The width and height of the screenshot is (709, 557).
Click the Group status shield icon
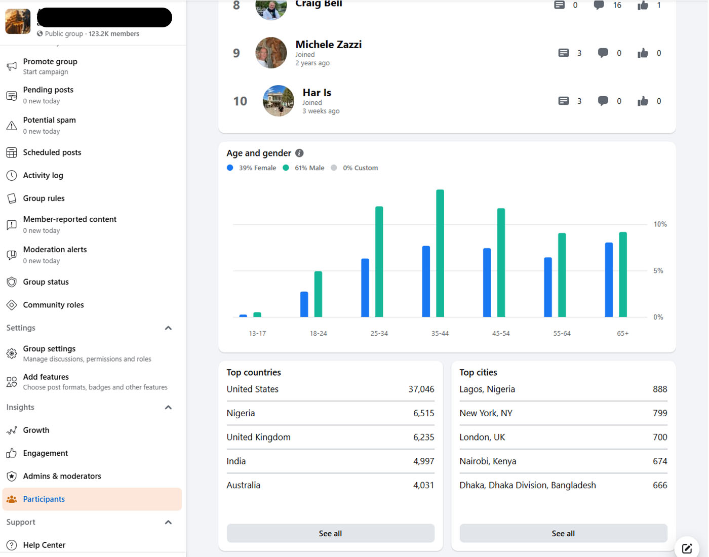(x=12, y=282)
